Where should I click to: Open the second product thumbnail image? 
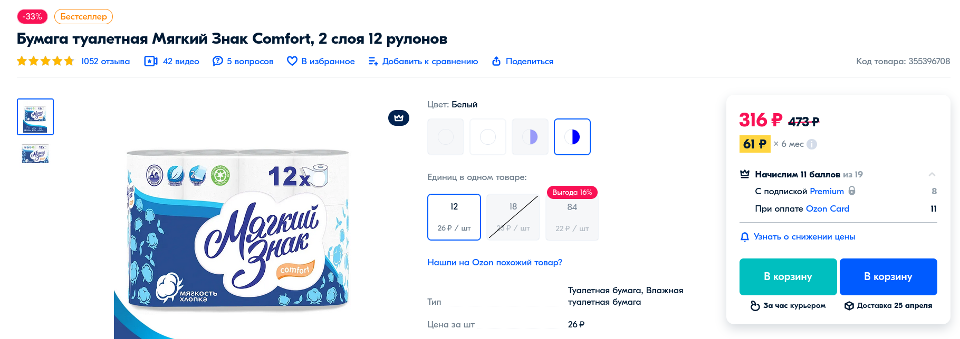pyautogui.click(x=35, y=154)
